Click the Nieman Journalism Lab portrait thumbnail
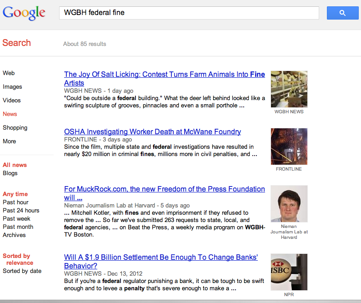The image size is (361, 303). point(289,203)
